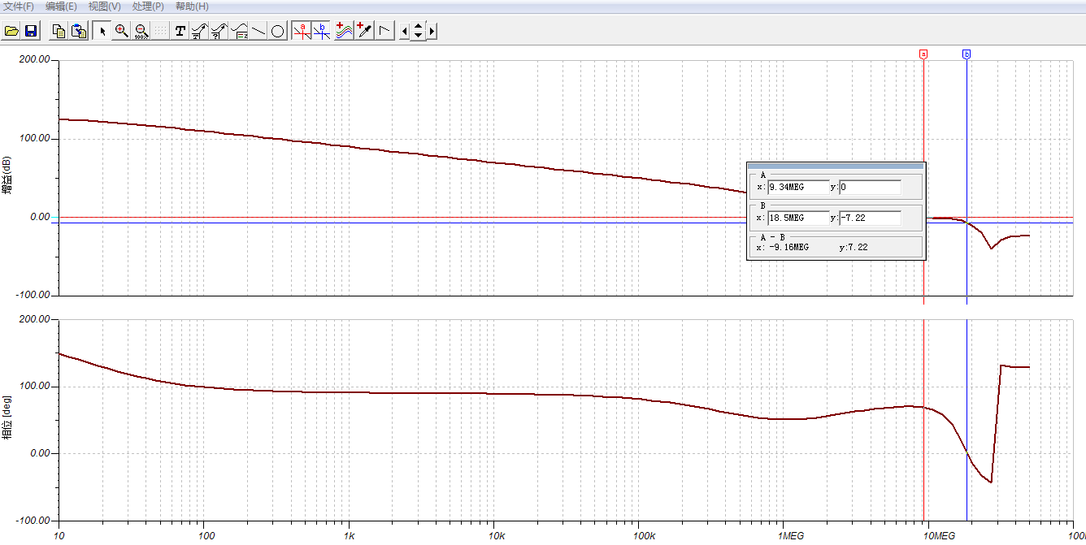Click the A - B x value -9.16MEG
Viewport: 1086px width, 545px height.
[x=788, y=247]
